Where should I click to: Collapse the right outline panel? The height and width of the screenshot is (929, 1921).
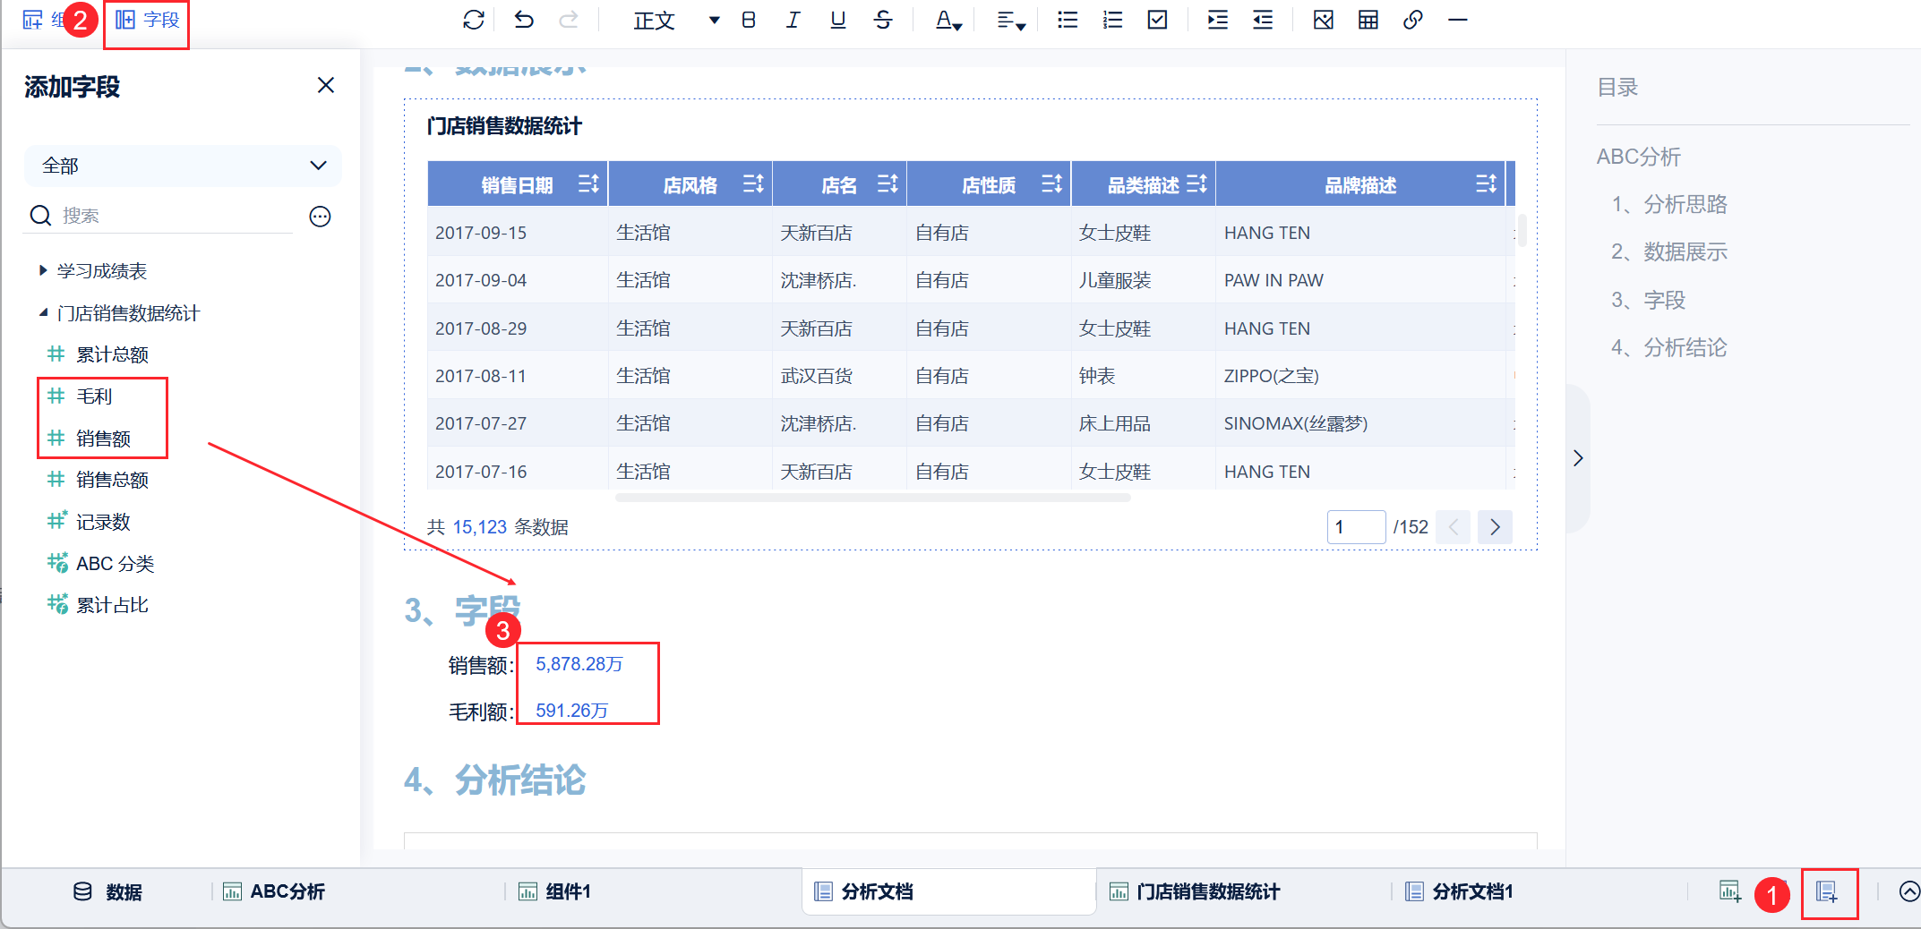pyautogui.click(x=1578, y=458)
